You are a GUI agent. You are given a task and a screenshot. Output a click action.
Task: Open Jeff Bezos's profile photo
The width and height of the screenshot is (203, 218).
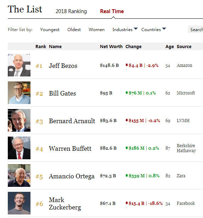tap(19, 65)
